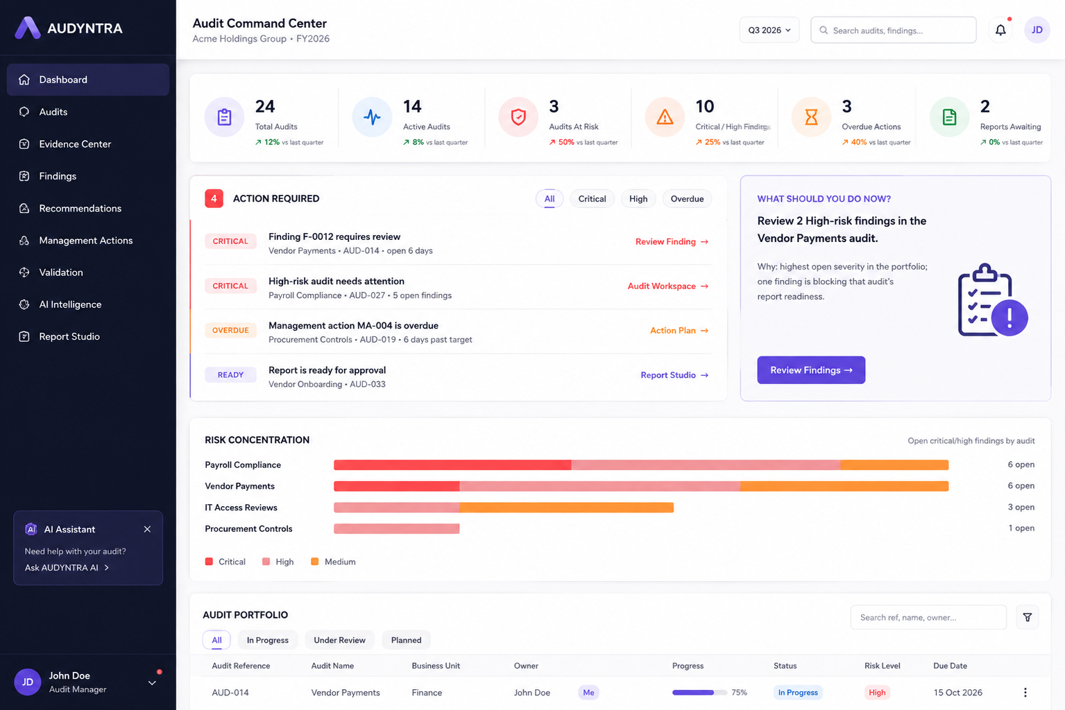Image resolution: width=1065 pixels, height=710 pixels.
Task: Open the Validation sidebar icon
Action: [x=24, y=272]
